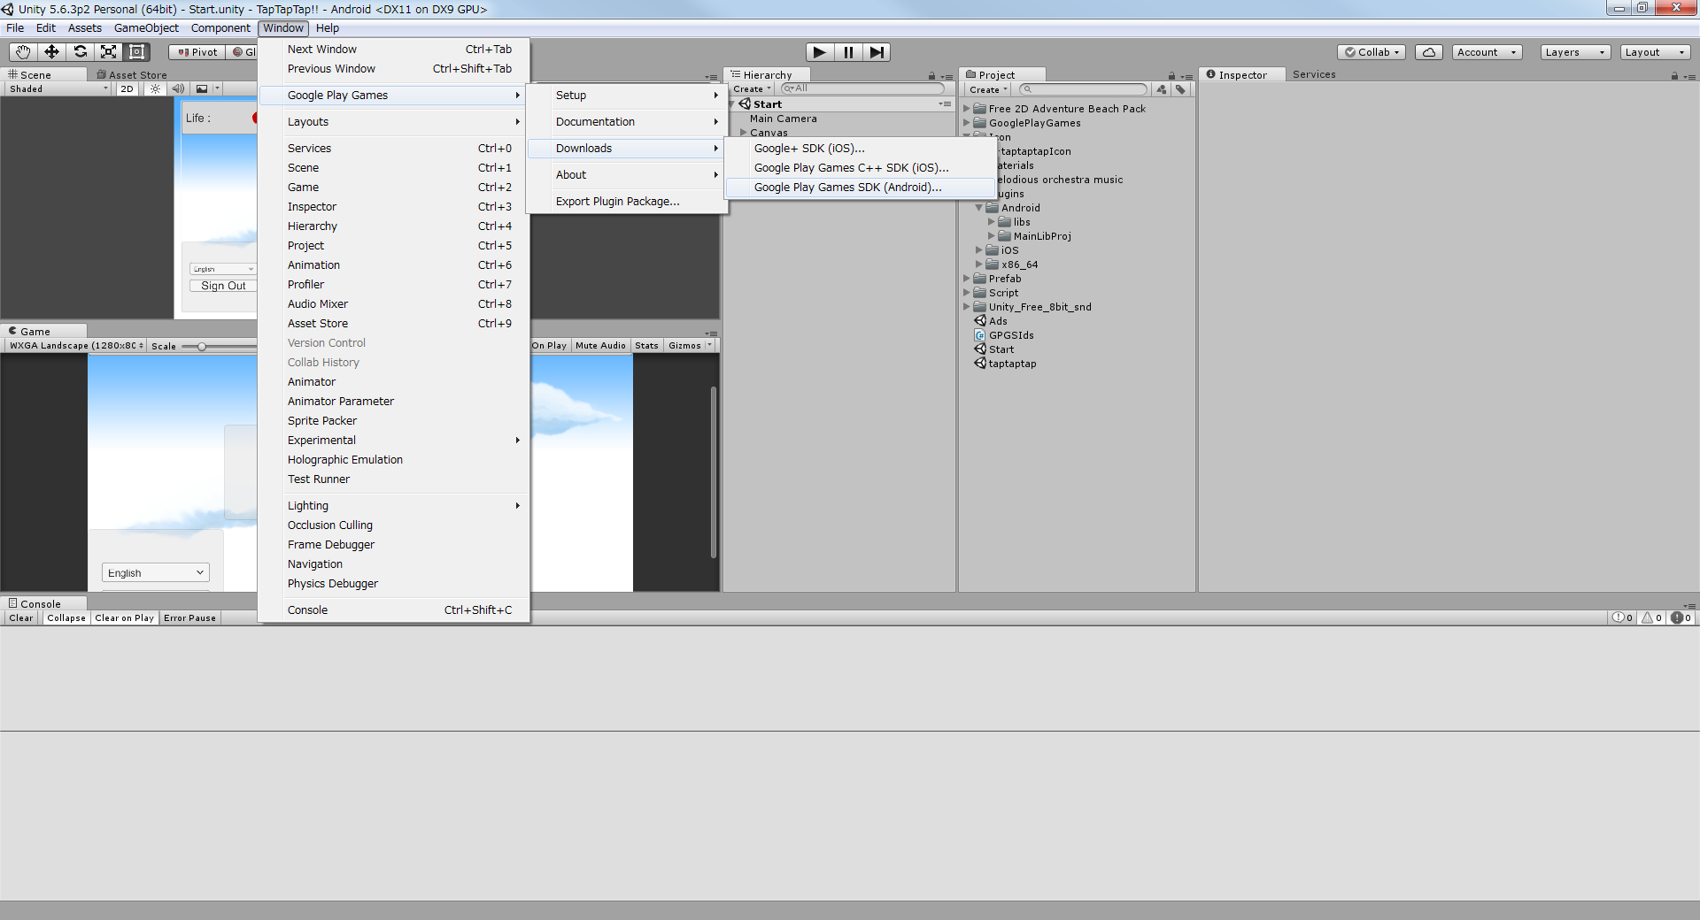
Task: Click search-by-label icon in Project
Action: pyautogui.click(x=1180, y=89)
